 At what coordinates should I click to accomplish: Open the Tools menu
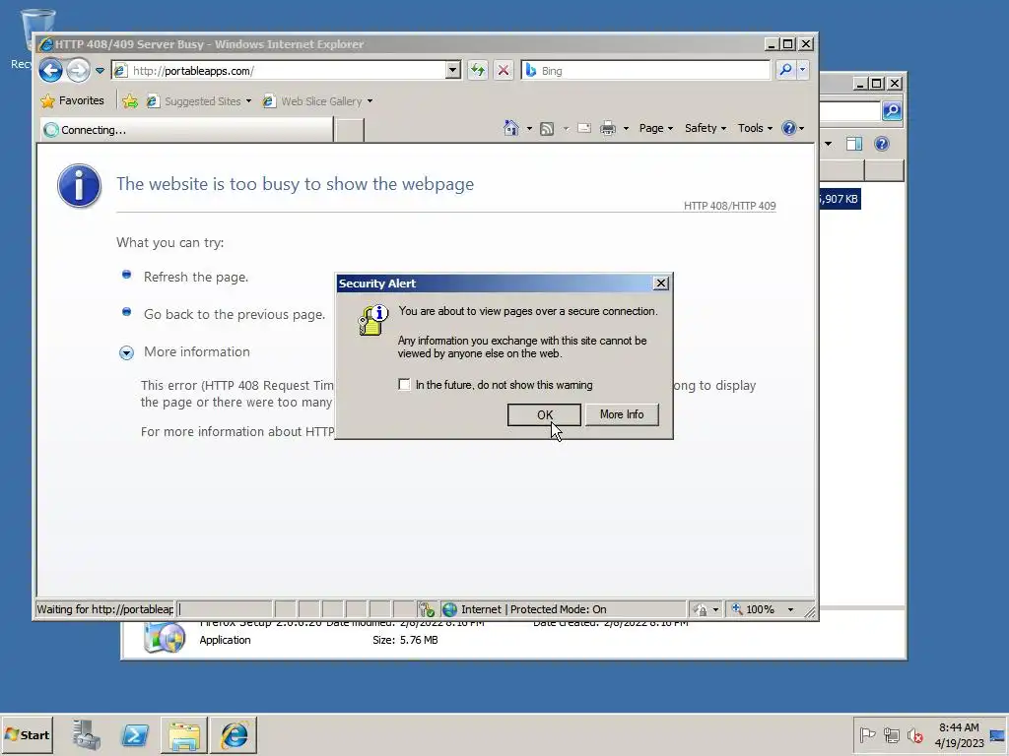[755, 128]
